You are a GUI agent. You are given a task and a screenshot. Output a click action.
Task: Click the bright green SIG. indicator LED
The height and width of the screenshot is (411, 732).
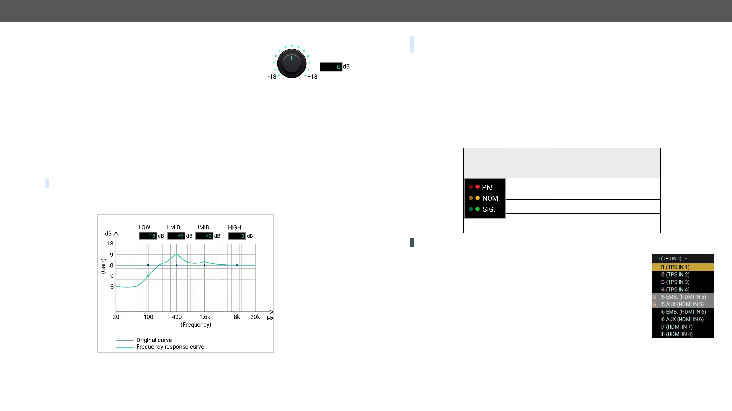tap(477, 209)
